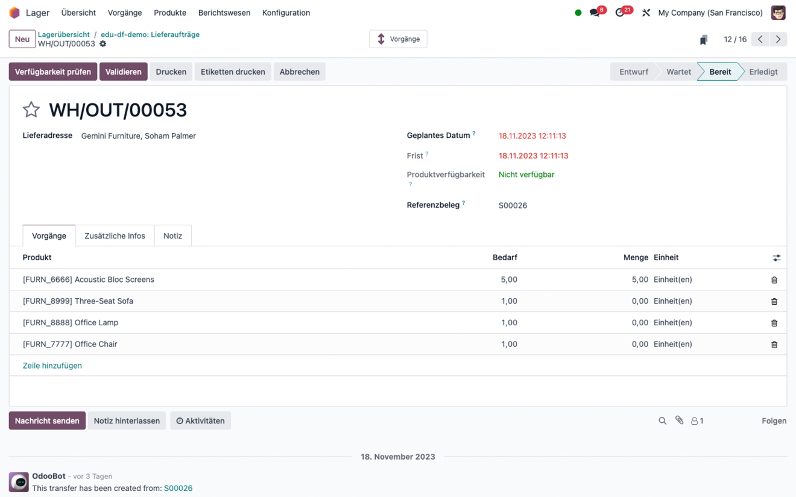Switch to the Notiz tab
796x497 pixels.
[x=172, y=236]
